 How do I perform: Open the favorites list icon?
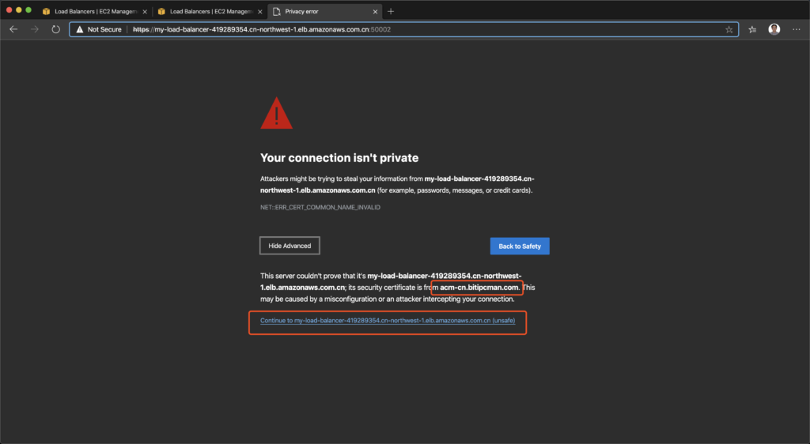tap(752, 29)
